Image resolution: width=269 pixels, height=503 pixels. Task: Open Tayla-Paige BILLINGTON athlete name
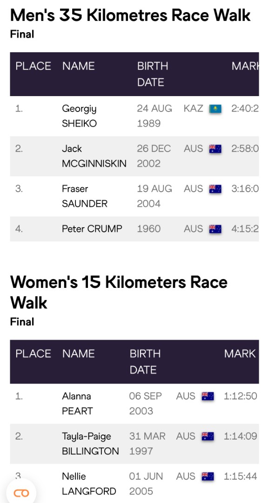90,444
